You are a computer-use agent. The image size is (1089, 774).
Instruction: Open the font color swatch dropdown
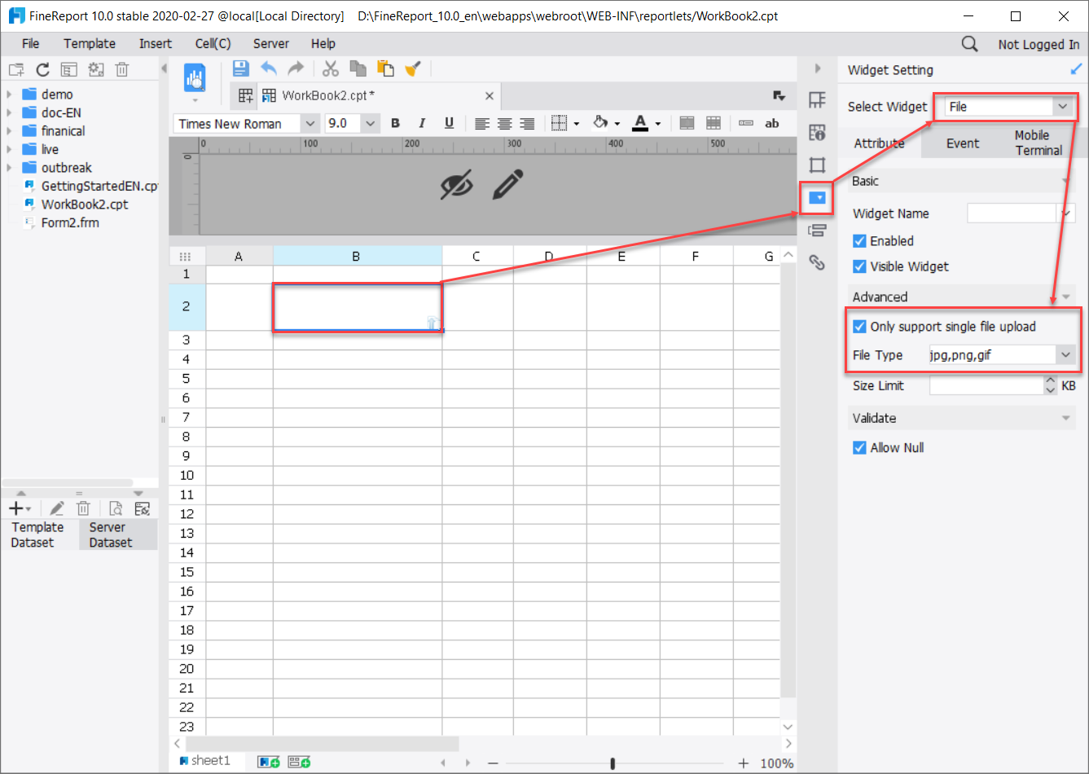point(656,123)
